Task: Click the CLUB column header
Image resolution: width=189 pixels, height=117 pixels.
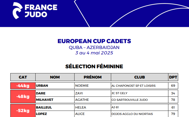Action: (139, 77)
